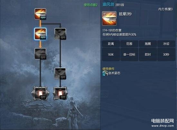The width and height of the screenshot is (177, 130).
Task: Select the greyed upper right-branch skill node
Action: click(60, 34)
